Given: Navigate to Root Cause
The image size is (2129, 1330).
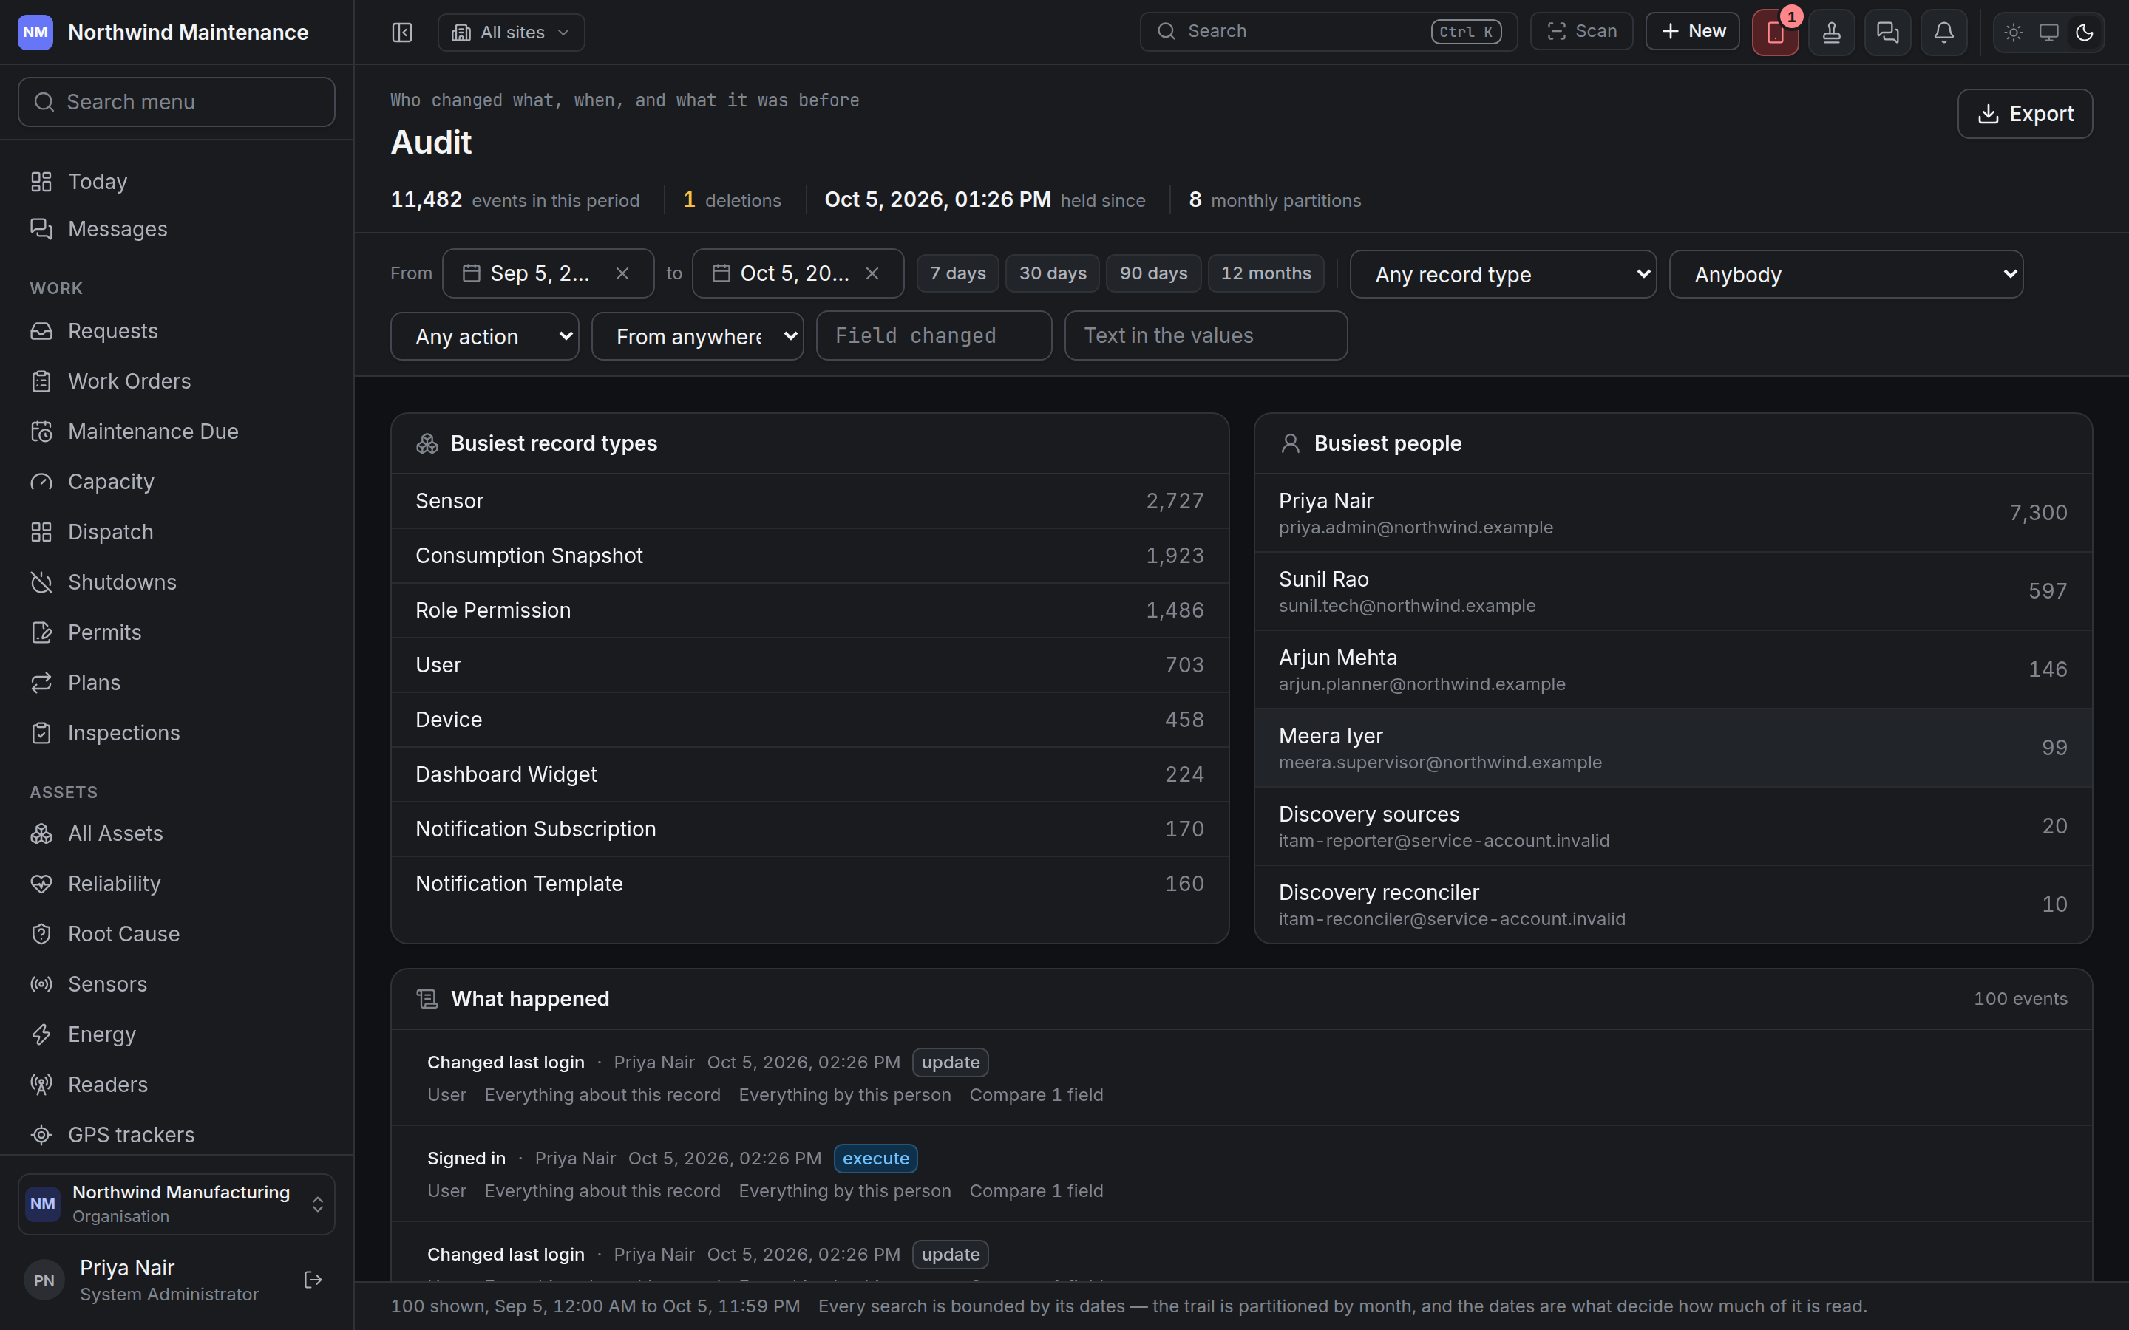Looking at the screenshot, I should [177, 933].
